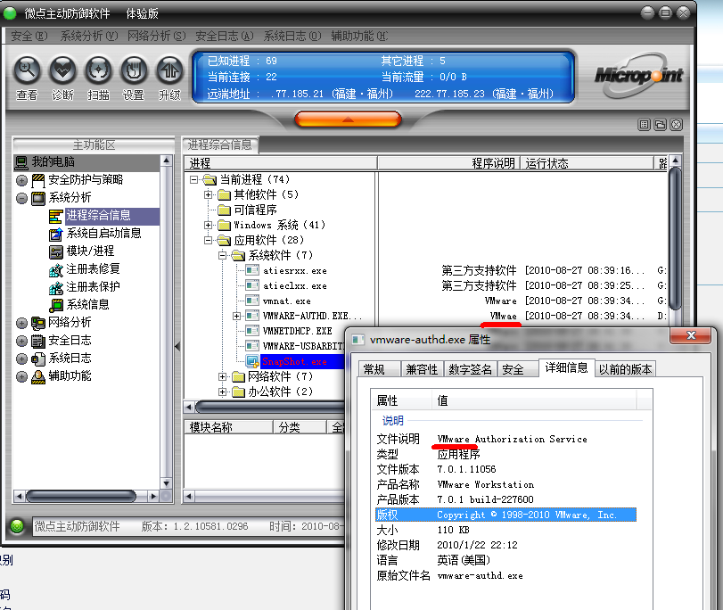This screenshot has height=610, width=723.
Task: Expand the 网络软件 (7) folder
Action: 223,377
